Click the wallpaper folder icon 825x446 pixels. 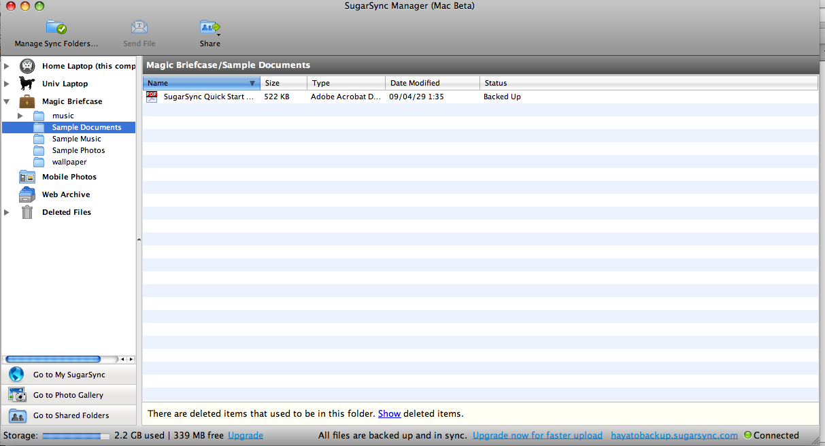(x=39, y=162)
